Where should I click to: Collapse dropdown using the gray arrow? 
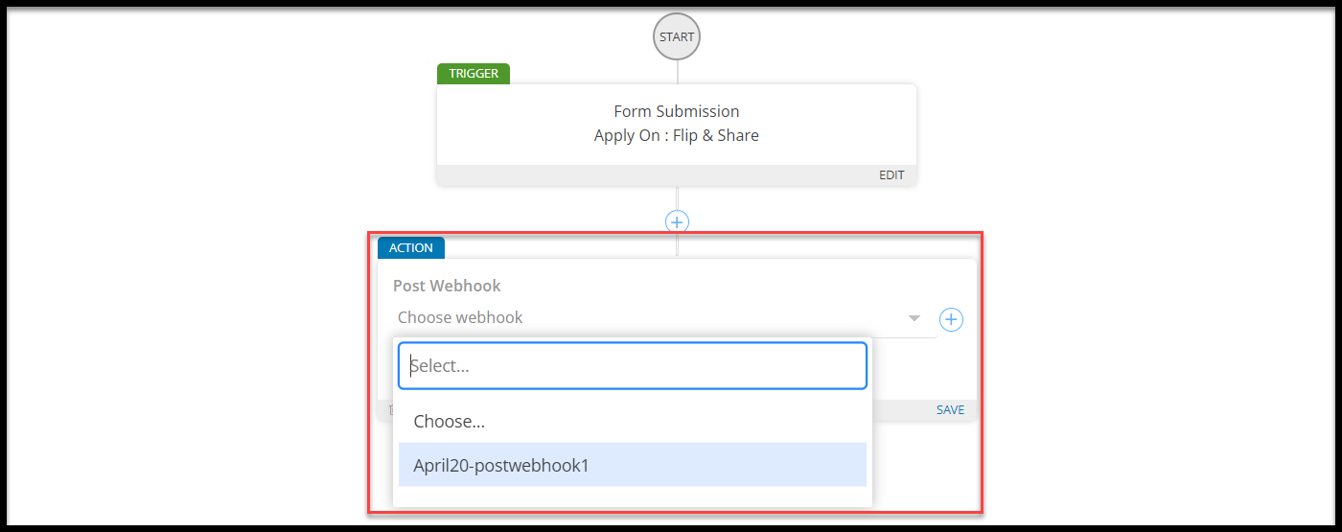pos(914,318)
